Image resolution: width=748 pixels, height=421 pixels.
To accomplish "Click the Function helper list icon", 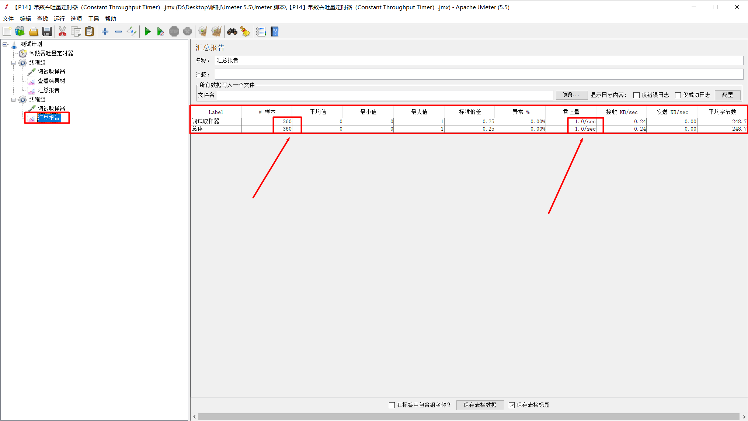I will [261, 32].
